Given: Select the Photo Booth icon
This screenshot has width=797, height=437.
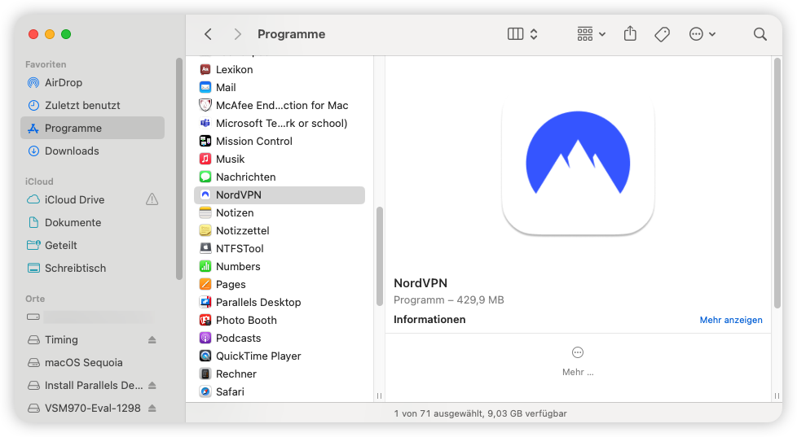Looking at the screenshot, I should 205,321.
